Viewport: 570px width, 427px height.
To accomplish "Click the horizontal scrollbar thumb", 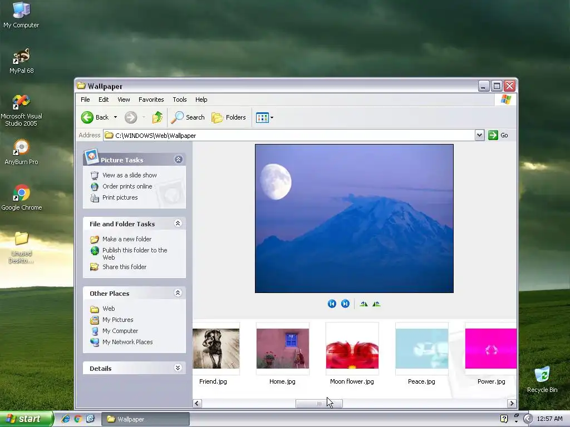I will point(319,404).
